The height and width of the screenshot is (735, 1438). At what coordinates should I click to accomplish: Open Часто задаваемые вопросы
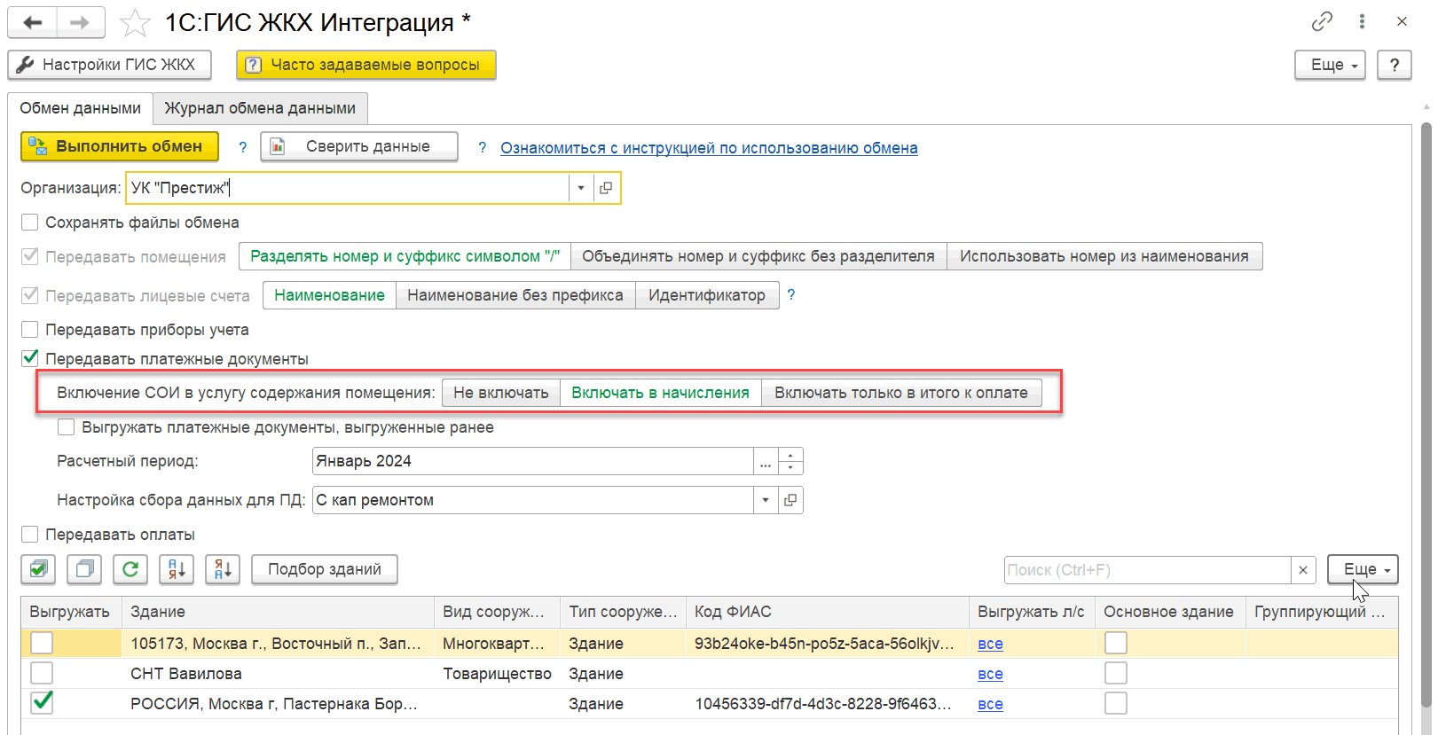pos(365,65)
